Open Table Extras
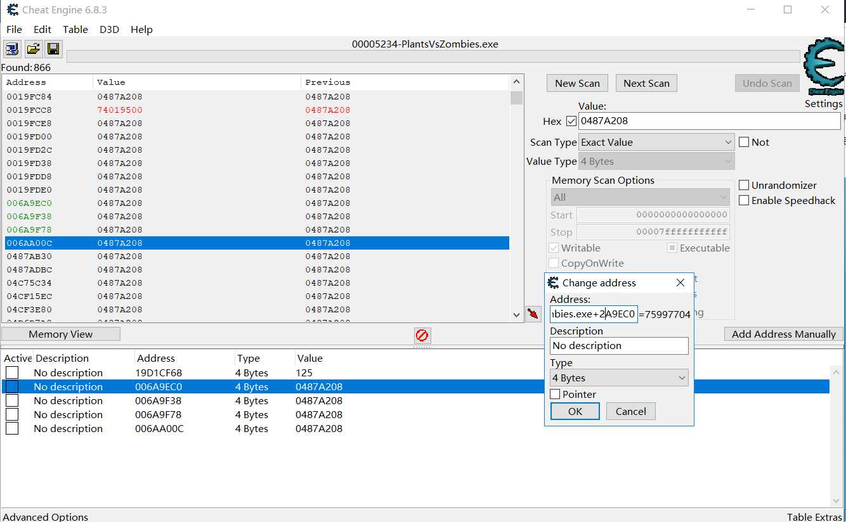This screenshot has height=522, width=846. click(x=814, y=517)
